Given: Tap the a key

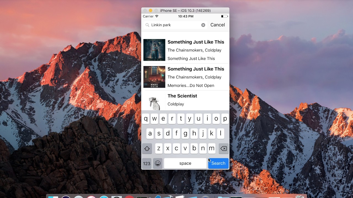Looking at the screenshot, I should [x=150, y=134].
